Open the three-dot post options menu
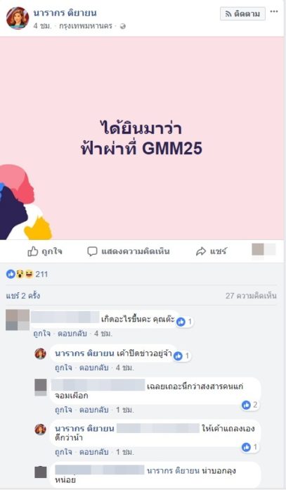Screen dimensions: 286x490 click(x=274, y=11)
